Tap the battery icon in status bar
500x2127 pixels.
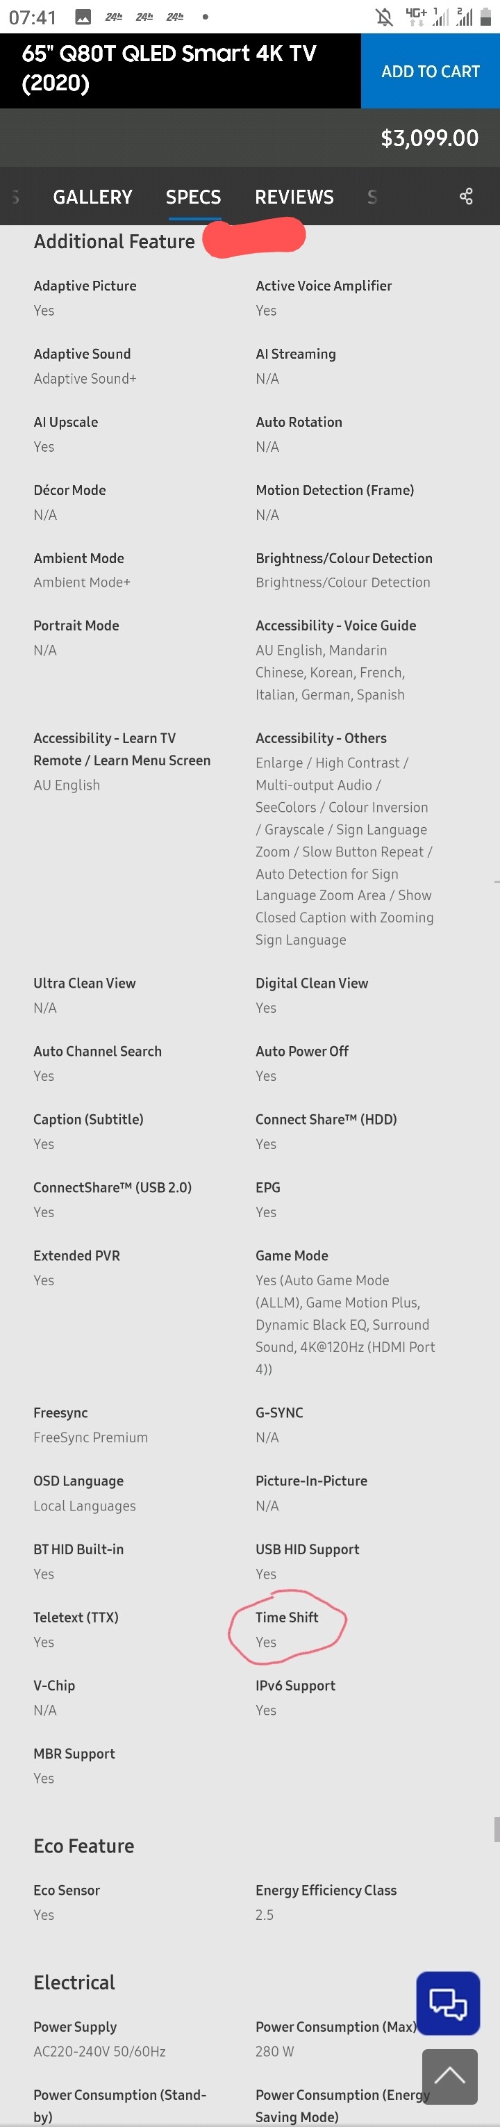pyautogui.click(x=488, y=17)
